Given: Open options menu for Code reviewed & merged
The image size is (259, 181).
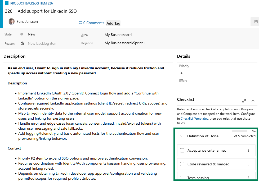Looking at the screenshot, I should point(248,164).
